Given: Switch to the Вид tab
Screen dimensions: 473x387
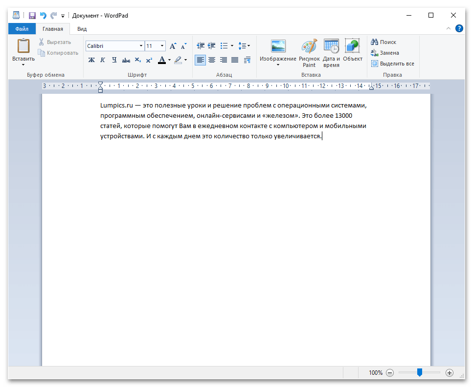Looking at the screenshot, I should (x=82, y=29).
